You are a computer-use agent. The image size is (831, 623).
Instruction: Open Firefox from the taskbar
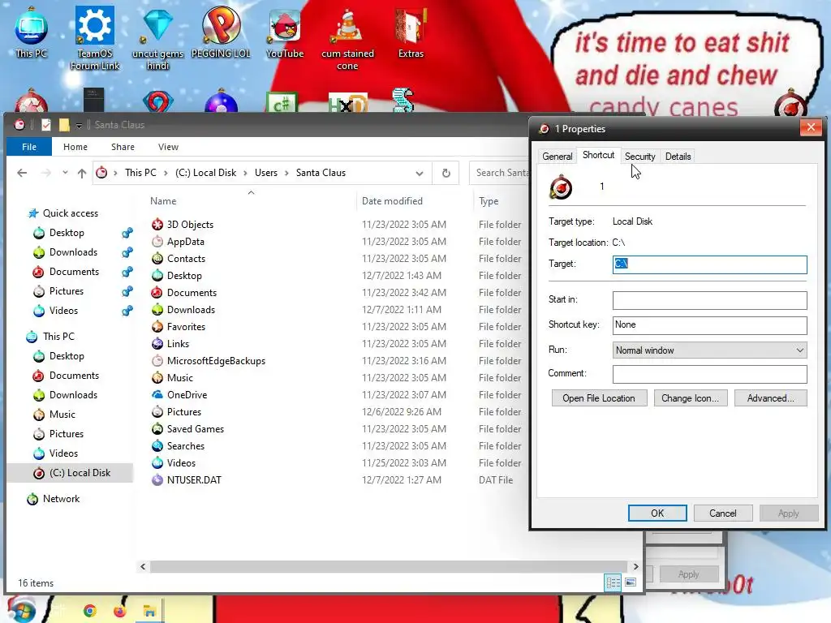[120, 611]
